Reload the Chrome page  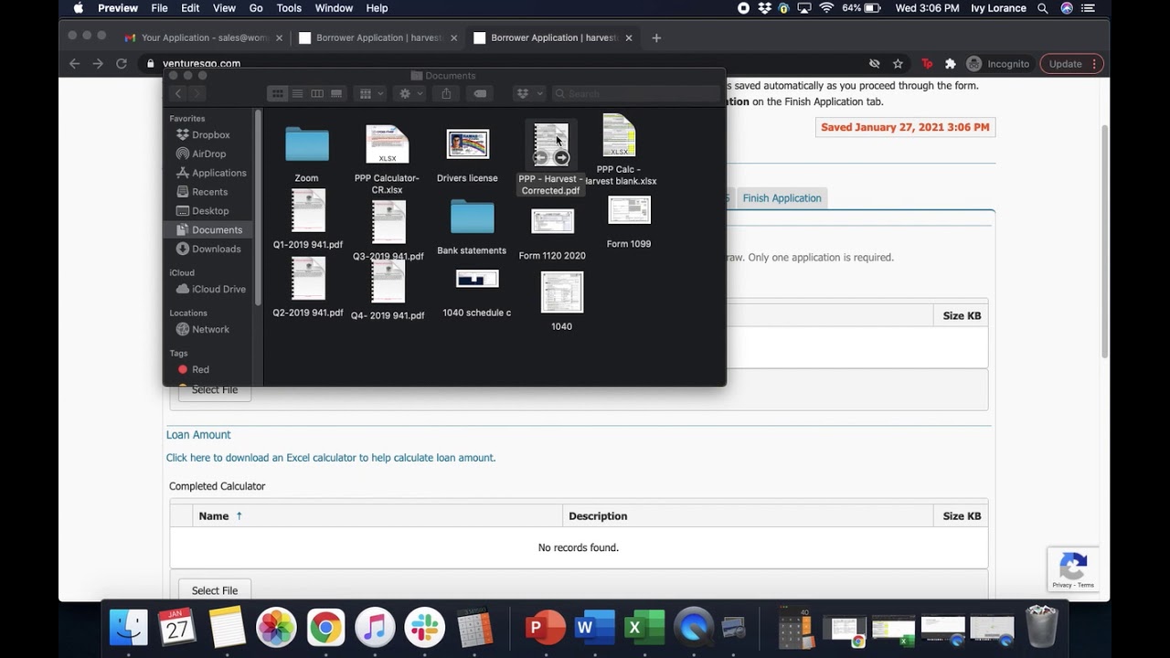122,64
